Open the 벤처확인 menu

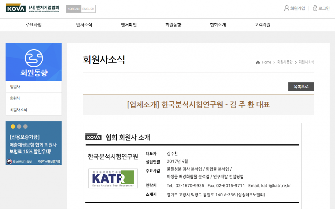tap(128, 25)
